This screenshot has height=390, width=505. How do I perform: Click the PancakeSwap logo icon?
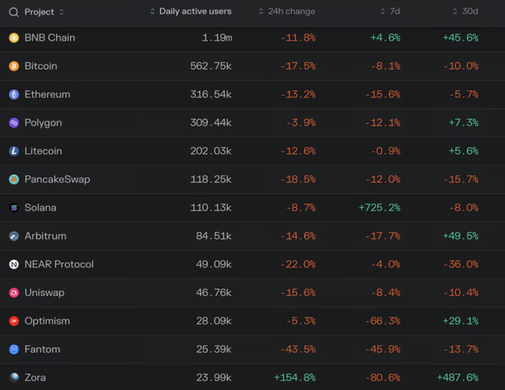(x=13, y=179)
